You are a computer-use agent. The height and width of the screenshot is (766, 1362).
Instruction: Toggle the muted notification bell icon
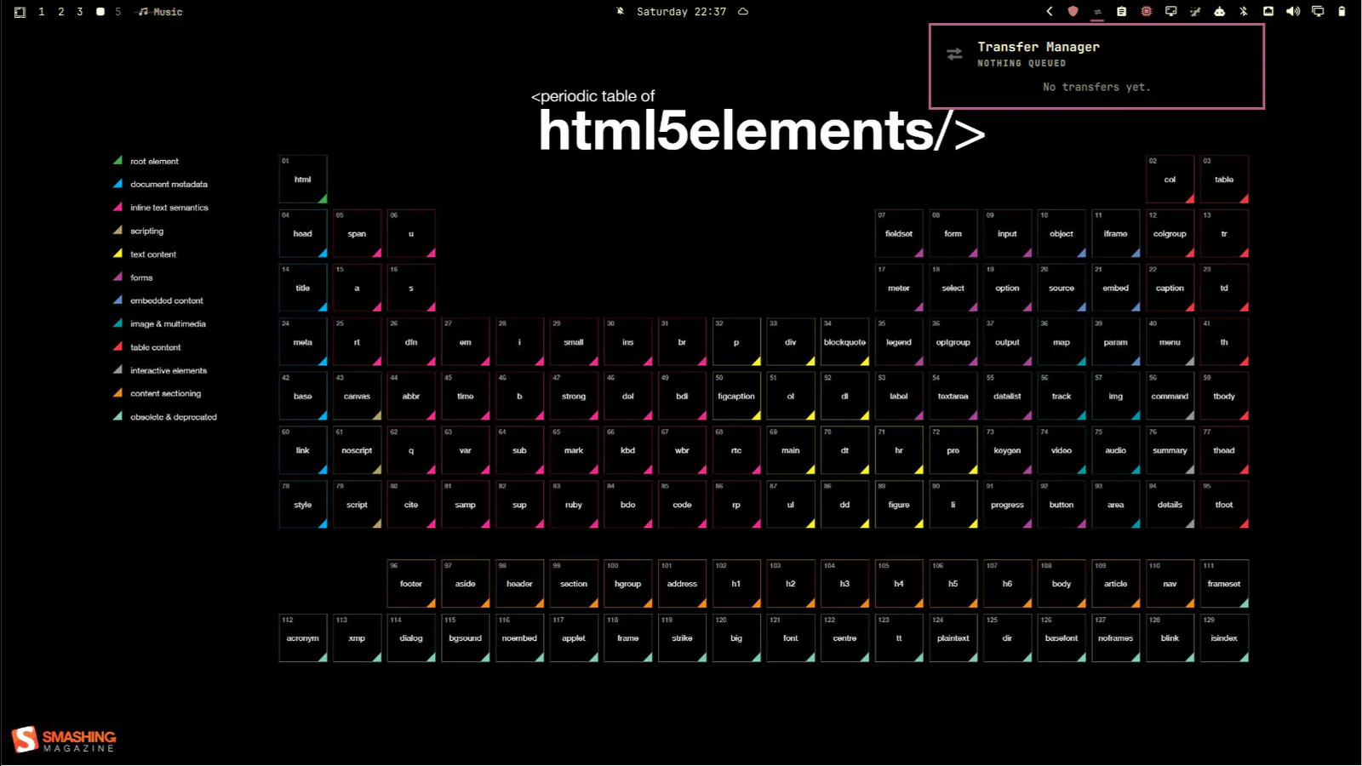[621, 11]
